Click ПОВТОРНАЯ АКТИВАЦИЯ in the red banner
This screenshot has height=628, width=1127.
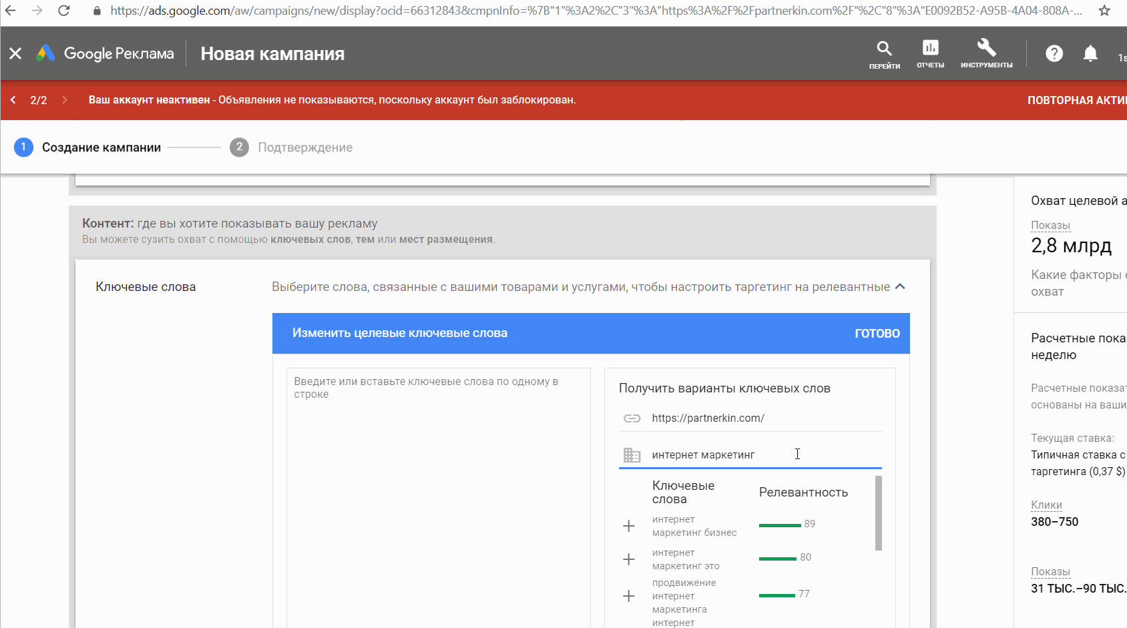click(x=1076, y=99)
